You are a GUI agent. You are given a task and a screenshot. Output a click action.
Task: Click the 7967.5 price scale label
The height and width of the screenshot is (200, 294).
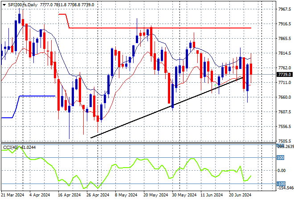(285, 9)
